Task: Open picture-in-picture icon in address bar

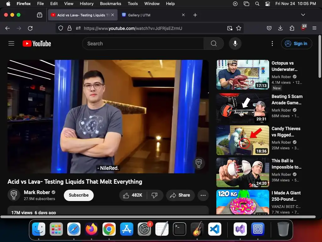Action: point(230,28)
